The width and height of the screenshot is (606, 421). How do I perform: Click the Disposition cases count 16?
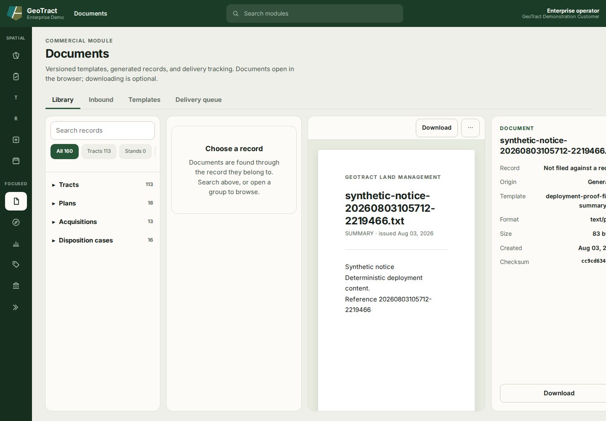(x=150, y=240)
